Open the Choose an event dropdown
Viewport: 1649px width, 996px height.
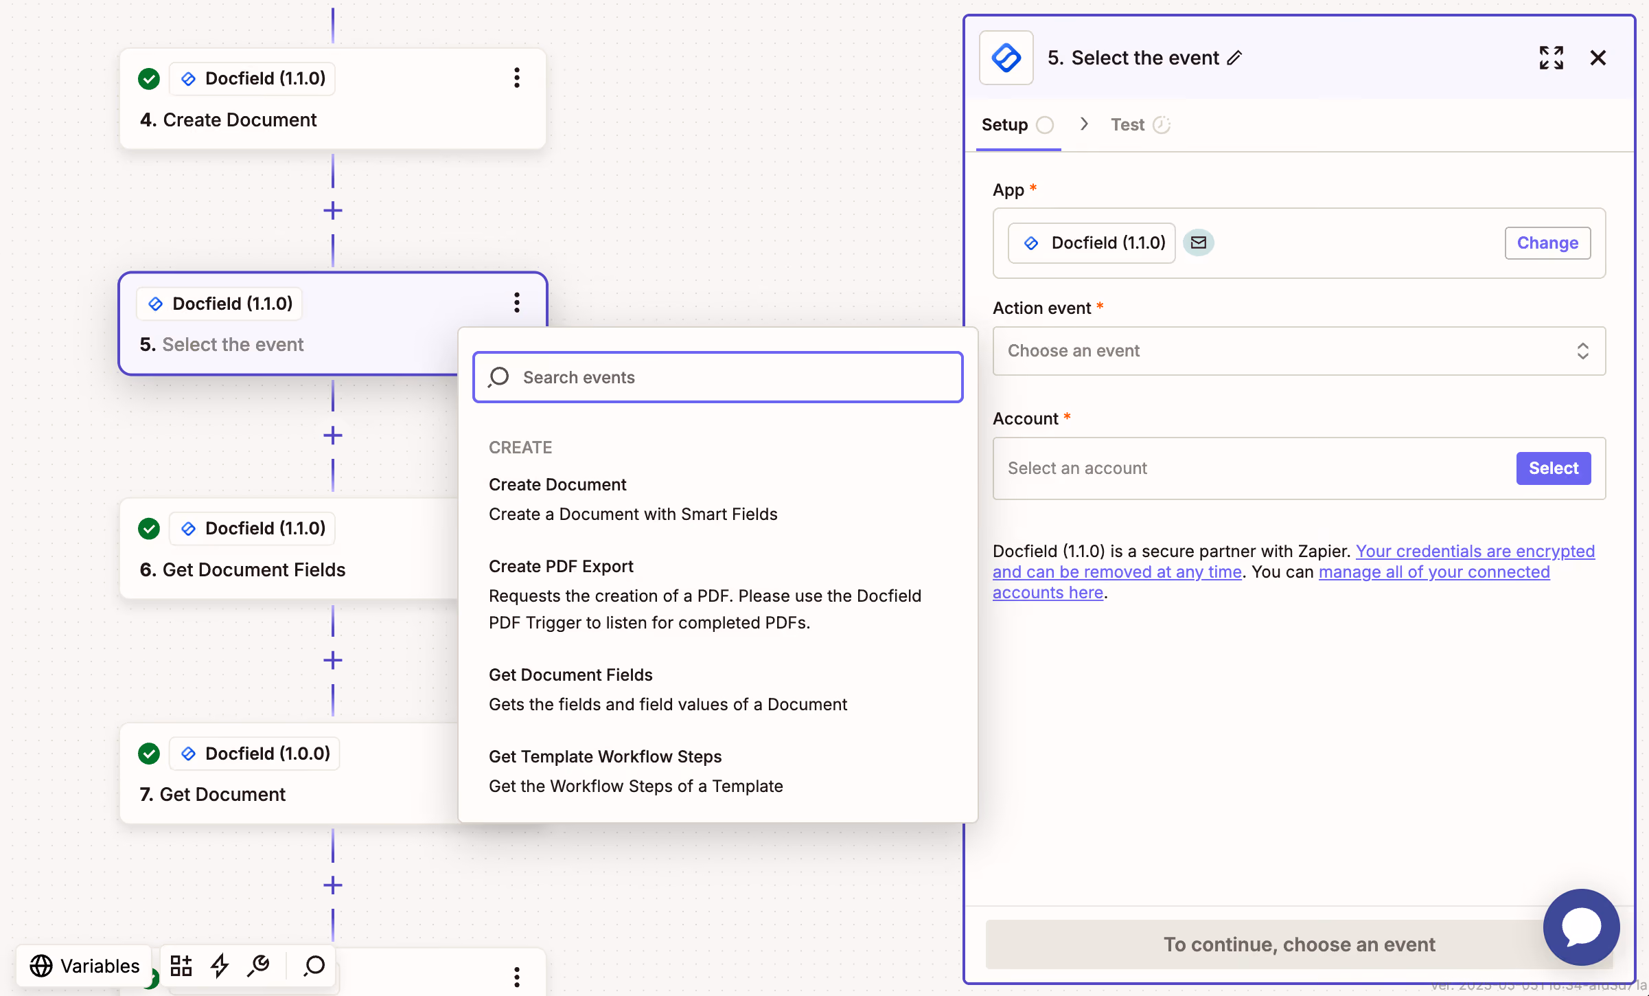[1299, 351]
